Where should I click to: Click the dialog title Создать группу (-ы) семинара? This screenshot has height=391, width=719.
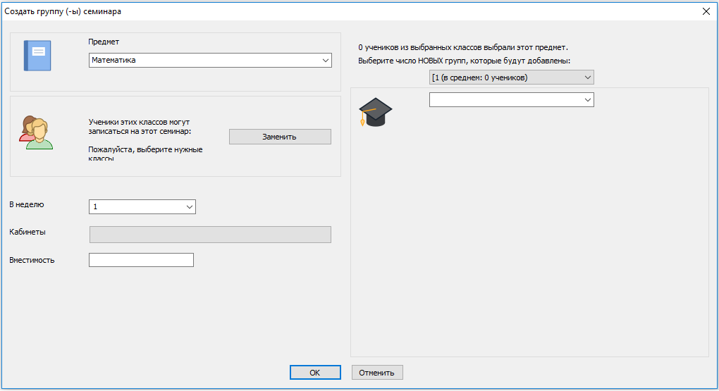63,11
